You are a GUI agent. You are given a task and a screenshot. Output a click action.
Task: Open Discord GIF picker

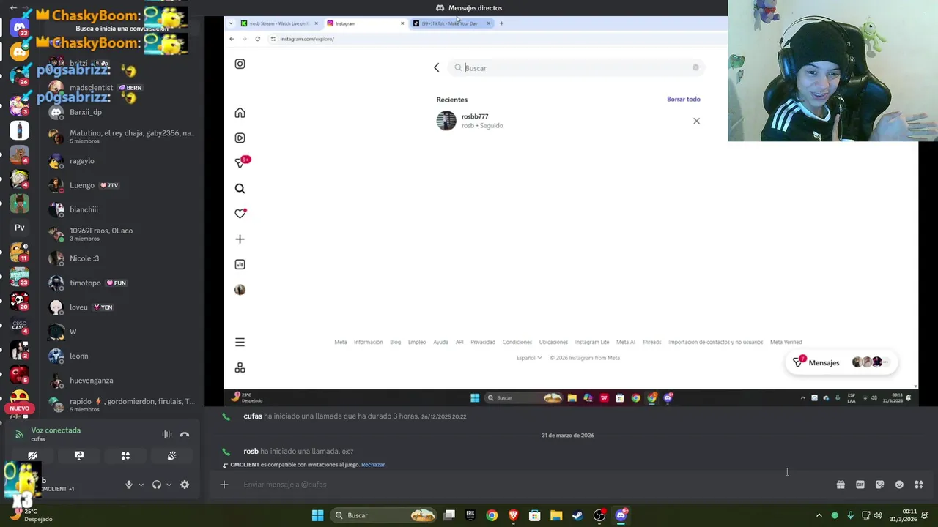point(860,485)
